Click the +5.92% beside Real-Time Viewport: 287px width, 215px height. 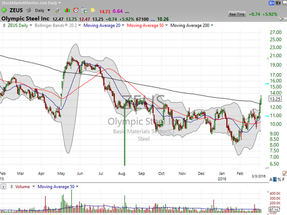pyautogui.click(x=270, y=14)
